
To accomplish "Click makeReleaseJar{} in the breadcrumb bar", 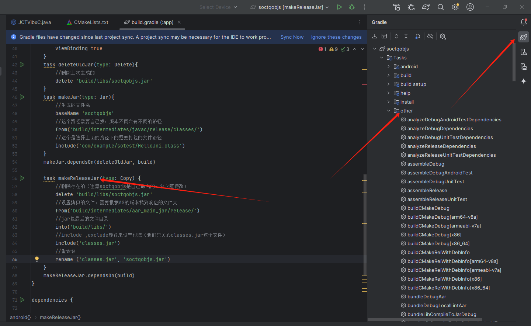I will point(60,317).
